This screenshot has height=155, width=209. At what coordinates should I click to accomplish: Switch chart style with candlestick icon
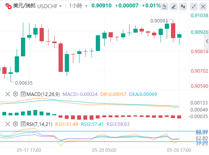pos(183,6)
